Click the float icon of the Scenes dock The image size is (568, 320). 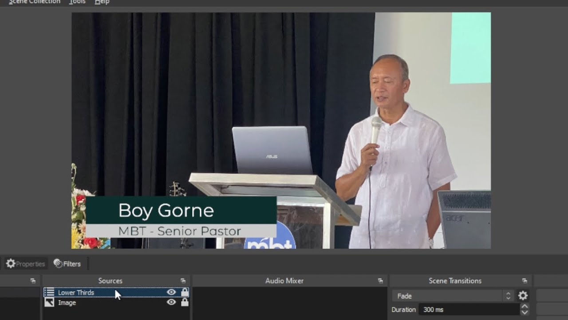tap(33, 281)
